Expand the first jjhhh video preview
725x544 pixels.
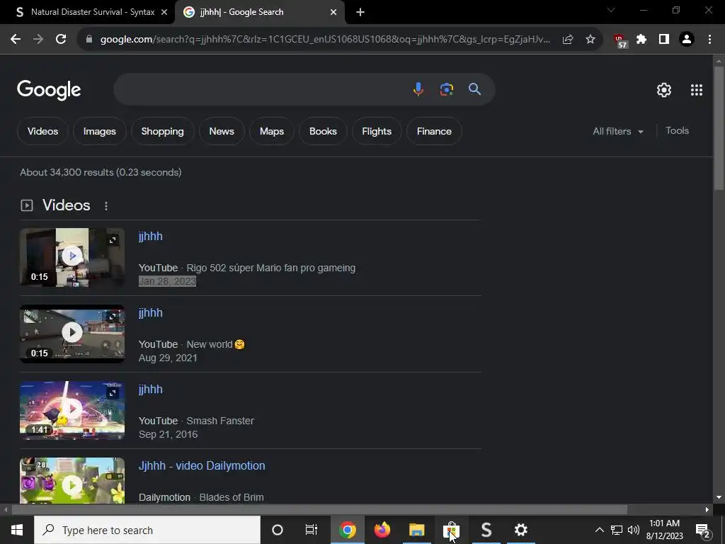coord(113,239)
